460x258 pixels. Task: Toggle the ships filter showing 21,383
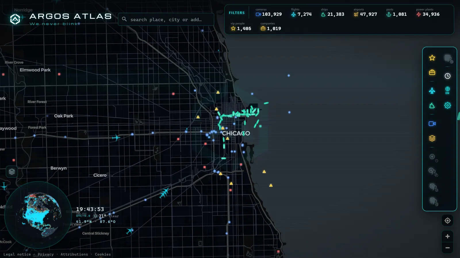[332, 12]
